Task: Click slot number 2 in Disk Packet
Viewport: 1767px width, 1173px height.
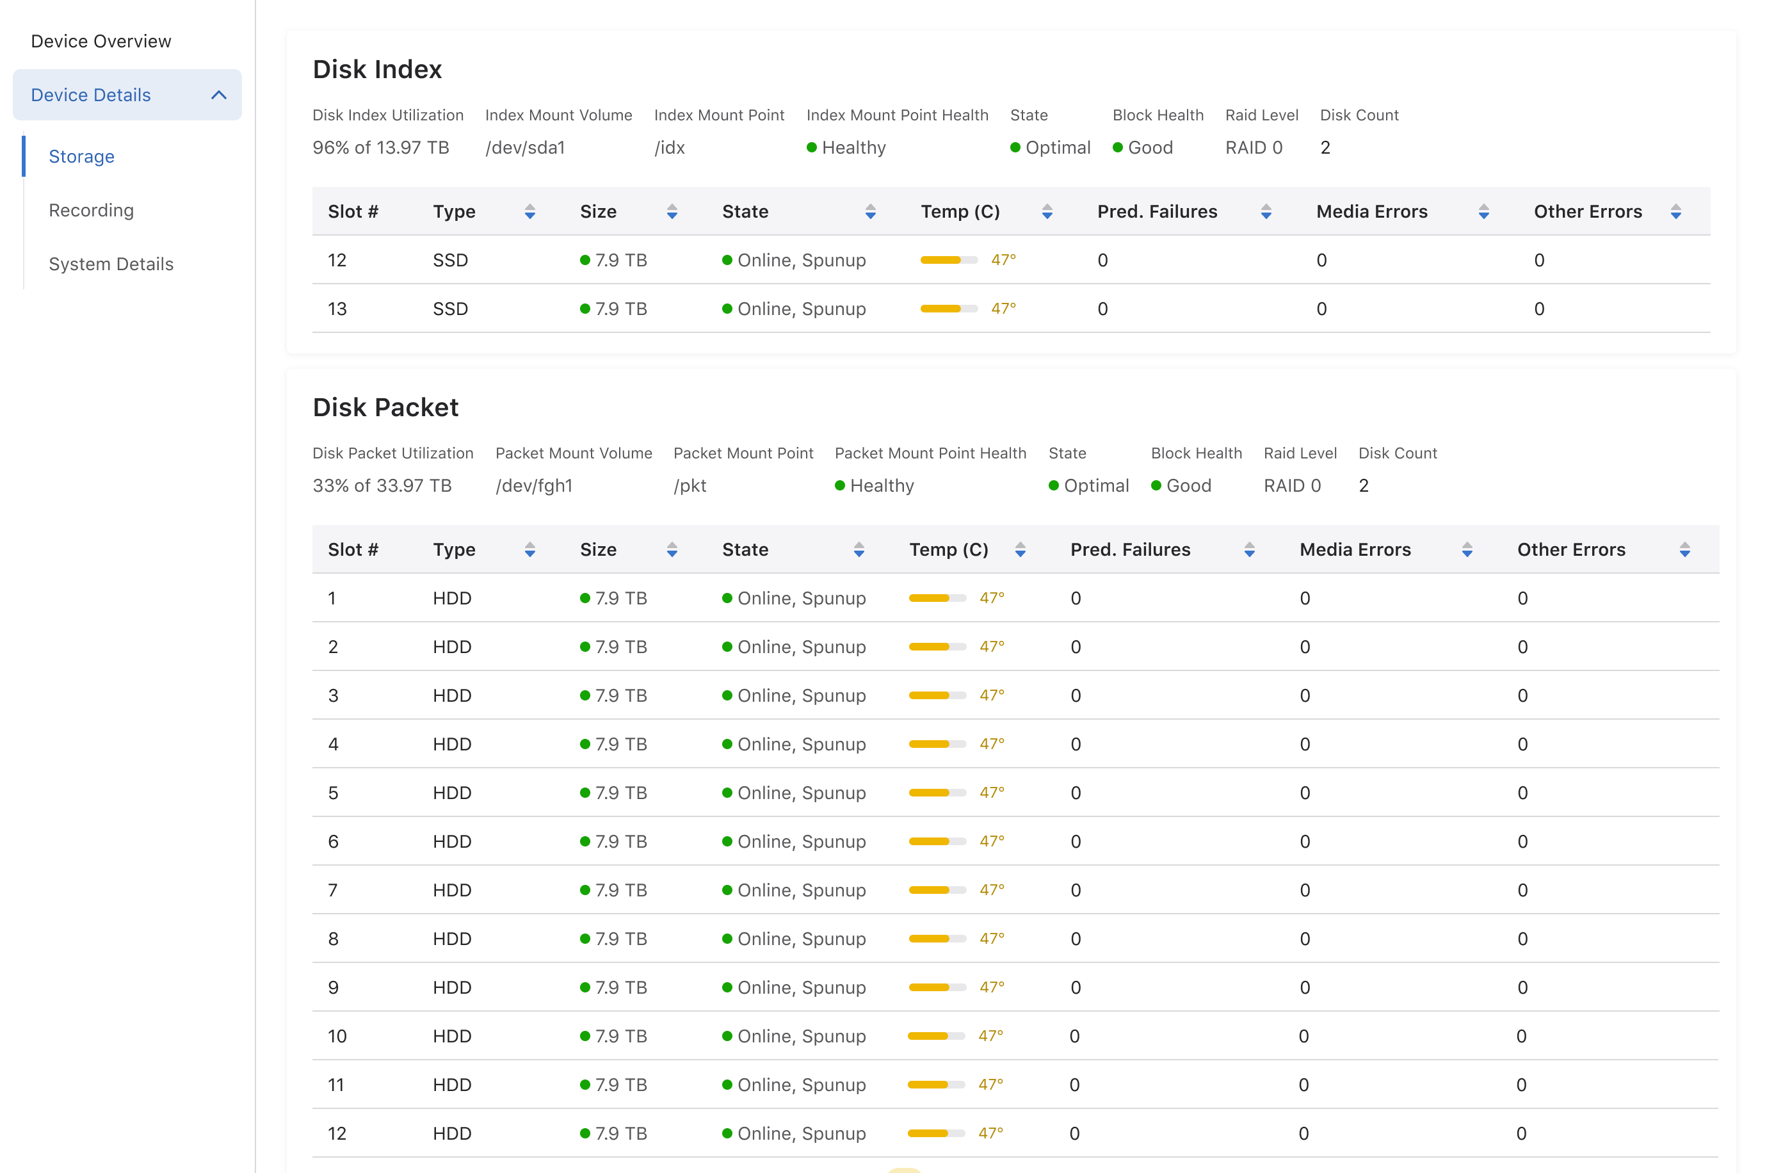Action: [x=333, y=647]
